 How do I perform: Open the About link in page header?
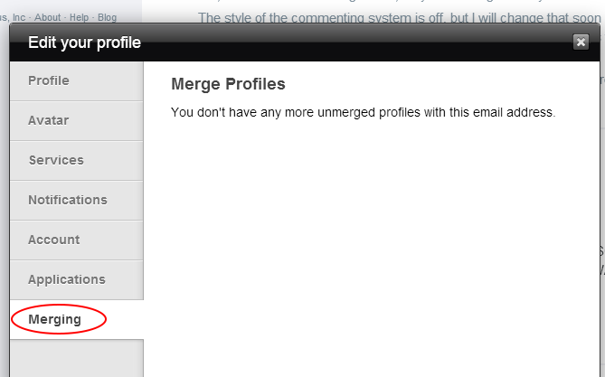(x=47, y=17)
